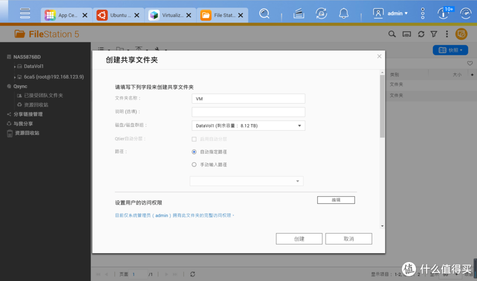The height and width of the screenshot is (281, 477).
Task: Select NAS5876BD in the sidebar
Action: click(27, 57)
